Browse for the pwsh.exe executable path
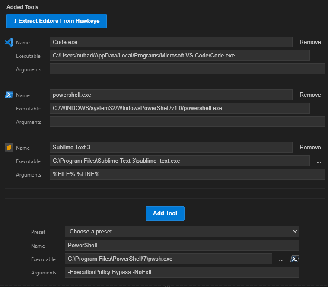The image size is (328, 287). pyautogui.click(x=281, y=260)
